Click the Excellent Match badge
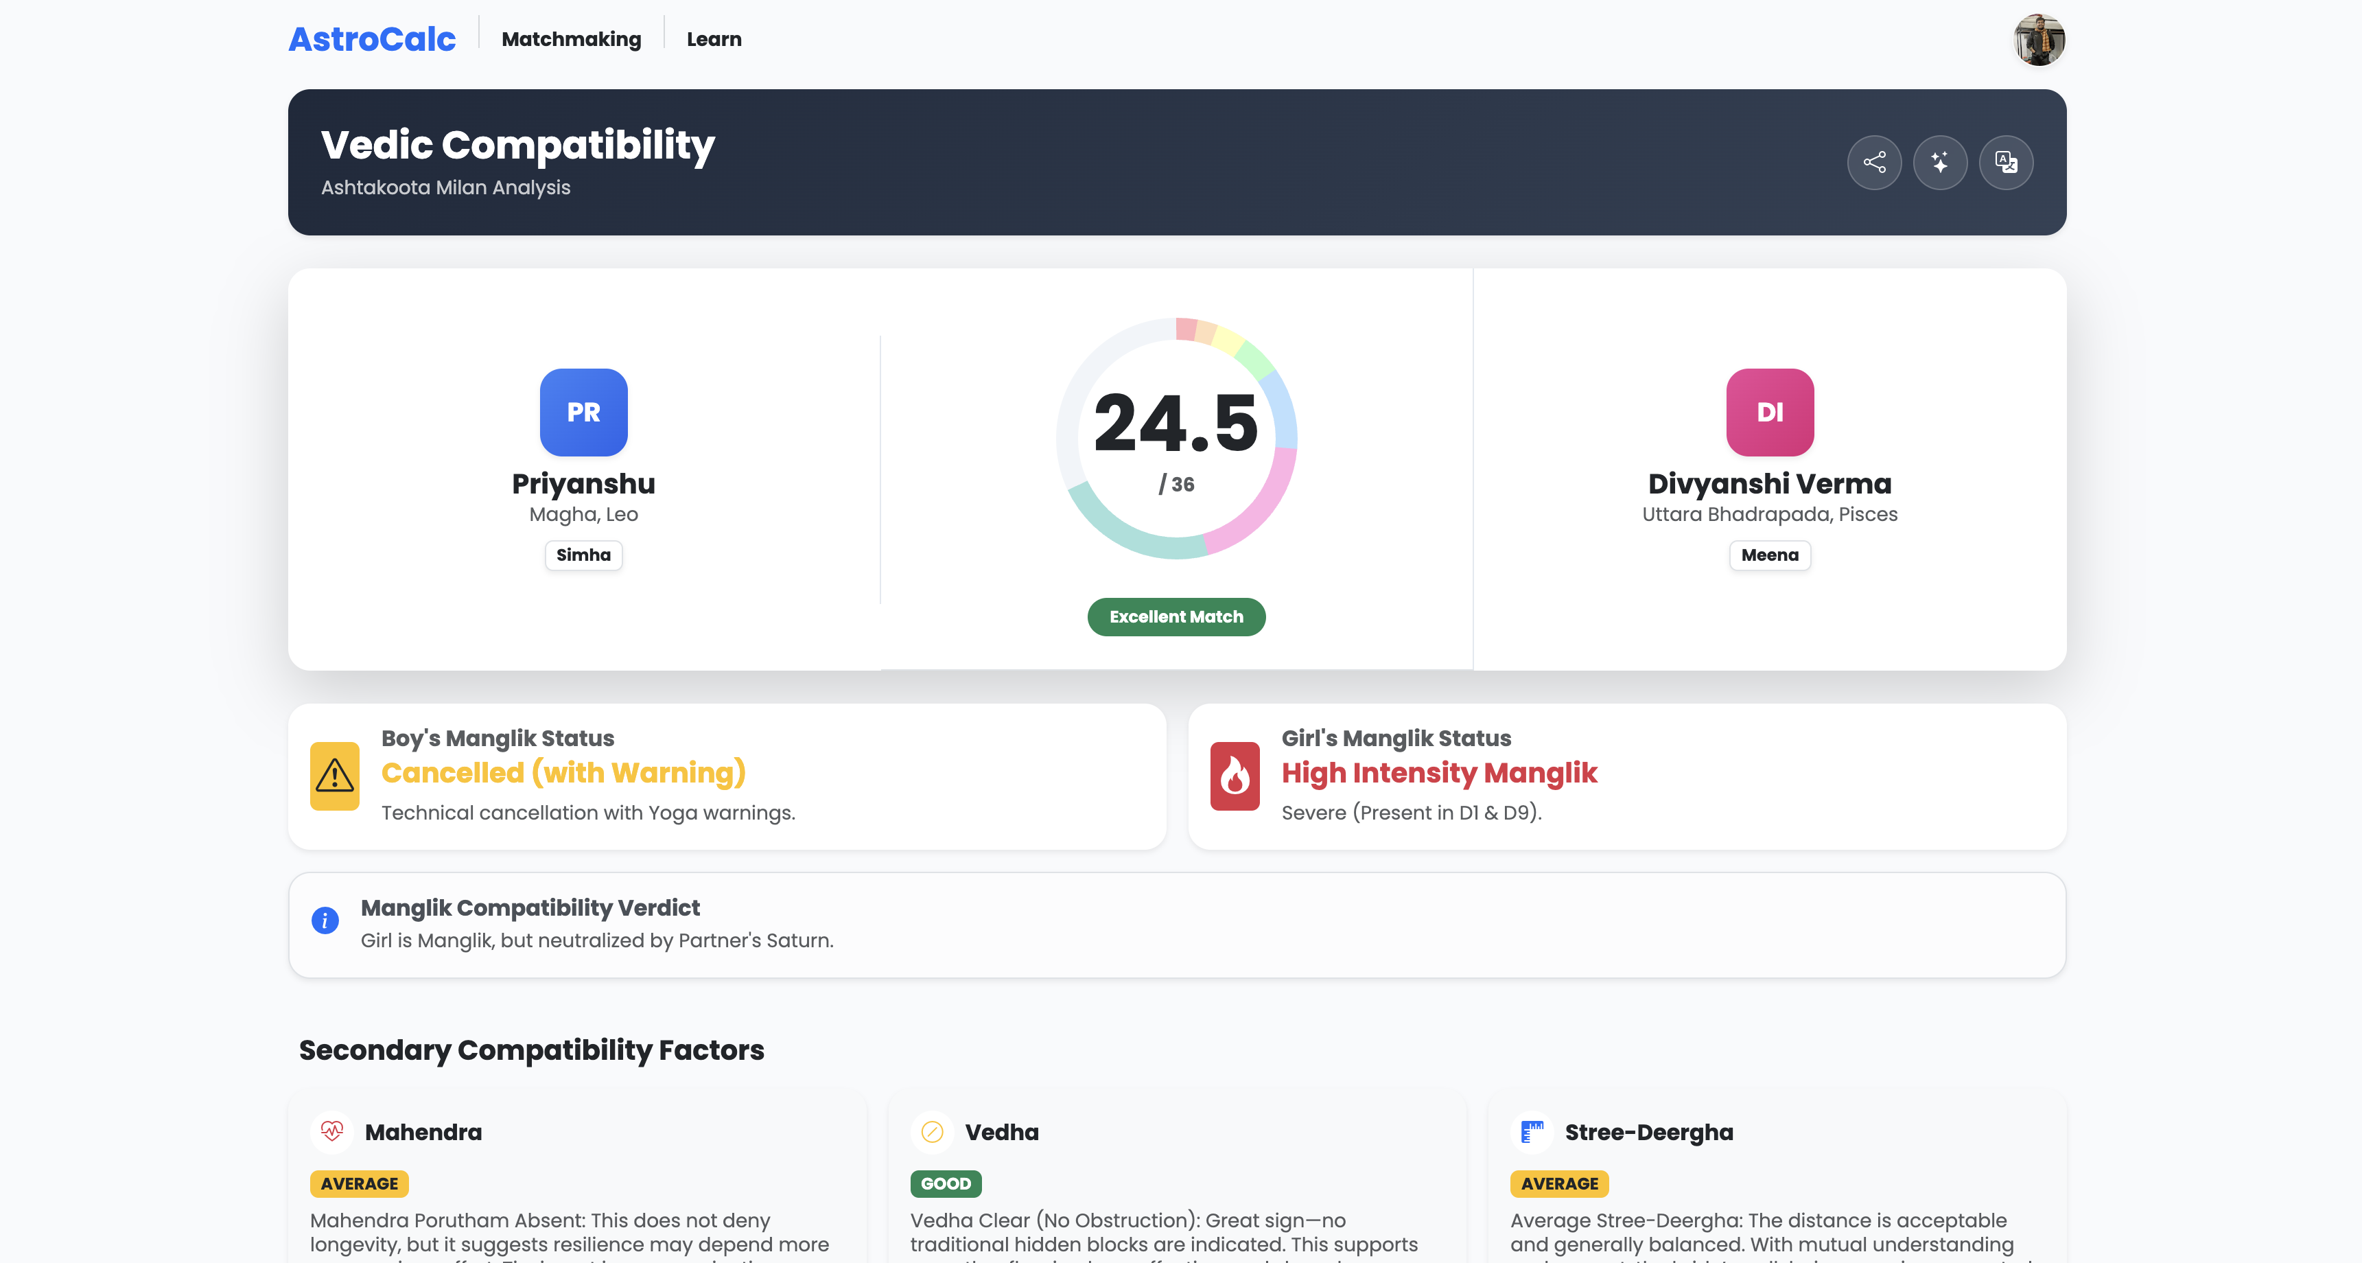This screenshot has width=2362, height=1263. pos(1176,616)
